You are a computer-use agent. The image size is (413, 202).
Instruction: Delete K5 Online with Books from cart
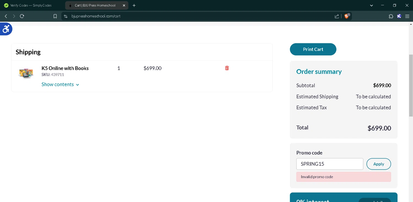pyautogui.click(x=227, y=68)
